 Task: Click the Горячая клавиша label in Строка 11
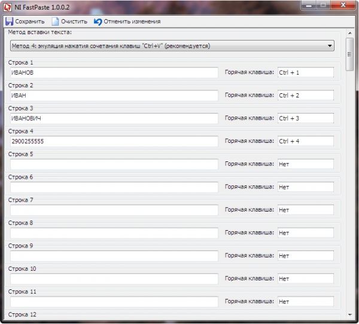[x=250, y=301]
